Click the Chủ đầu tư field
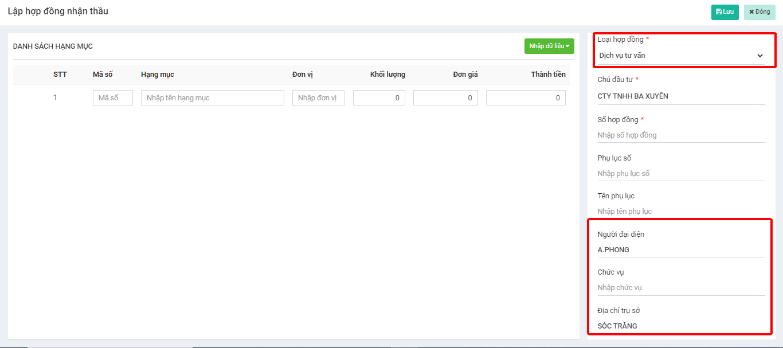The height and width of the screenshot is (348, 783). click(x=680, y=96)
